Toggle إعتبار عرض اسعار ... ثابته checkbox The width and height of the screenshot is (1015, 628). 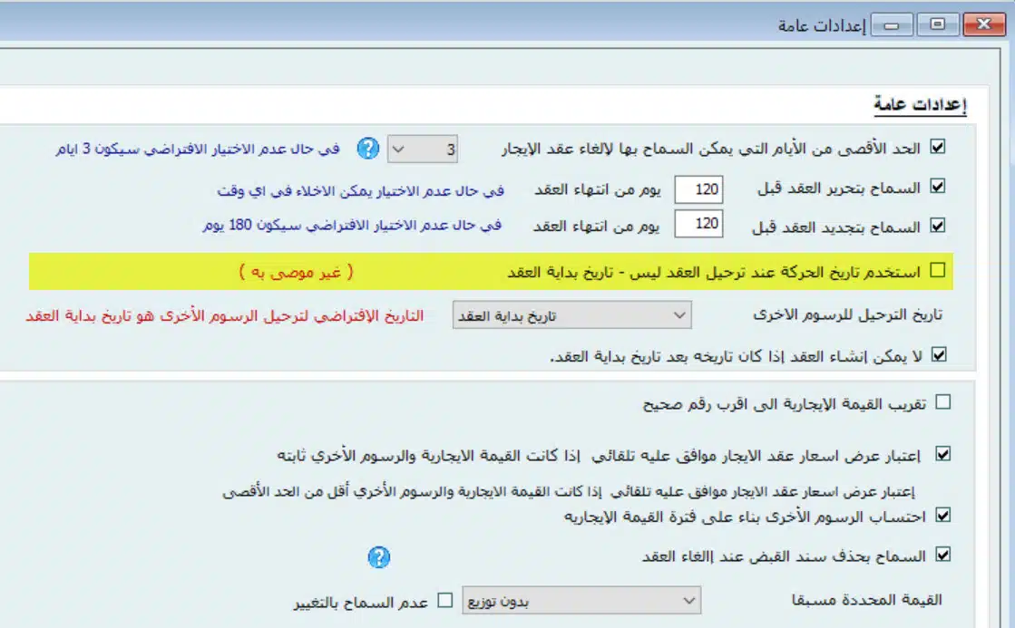tap(942, 455)
